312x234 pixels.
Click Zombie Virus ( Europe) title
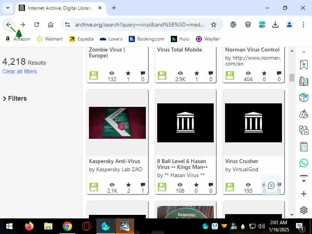(107, 53)
